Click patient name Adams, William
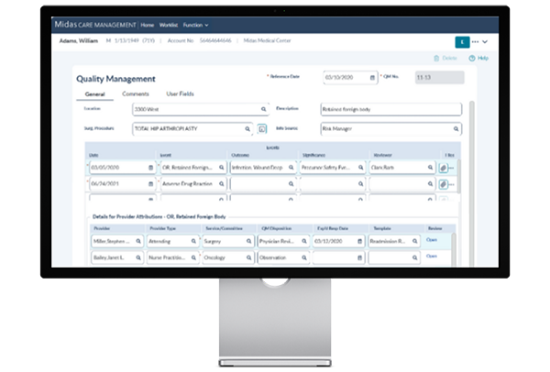The width and height of the screenshot is (550, 372). tap(79, 40)
